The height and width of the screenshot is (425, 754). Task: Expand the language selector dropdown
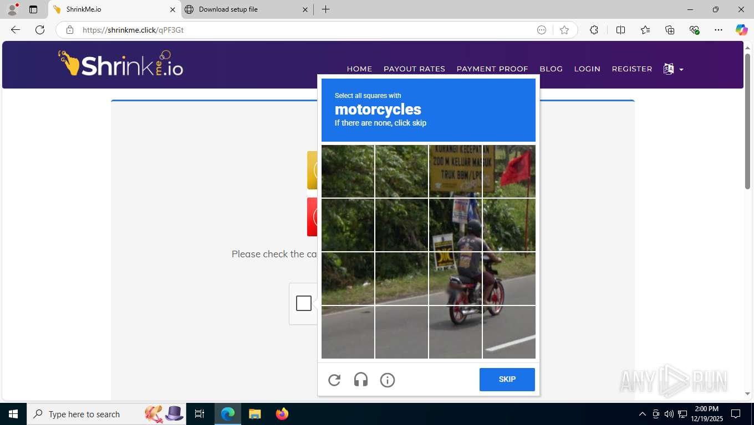pos(673,69)
